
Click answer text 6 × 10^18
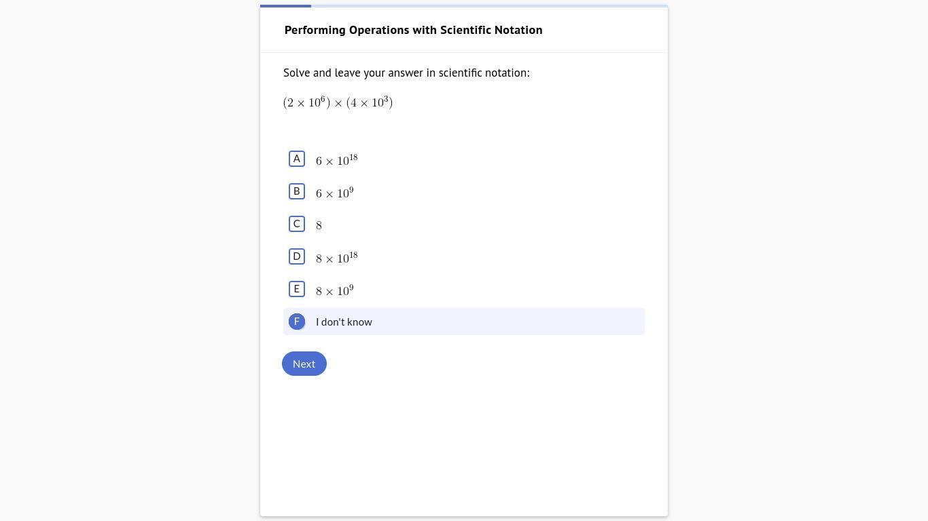coord(337,160)
